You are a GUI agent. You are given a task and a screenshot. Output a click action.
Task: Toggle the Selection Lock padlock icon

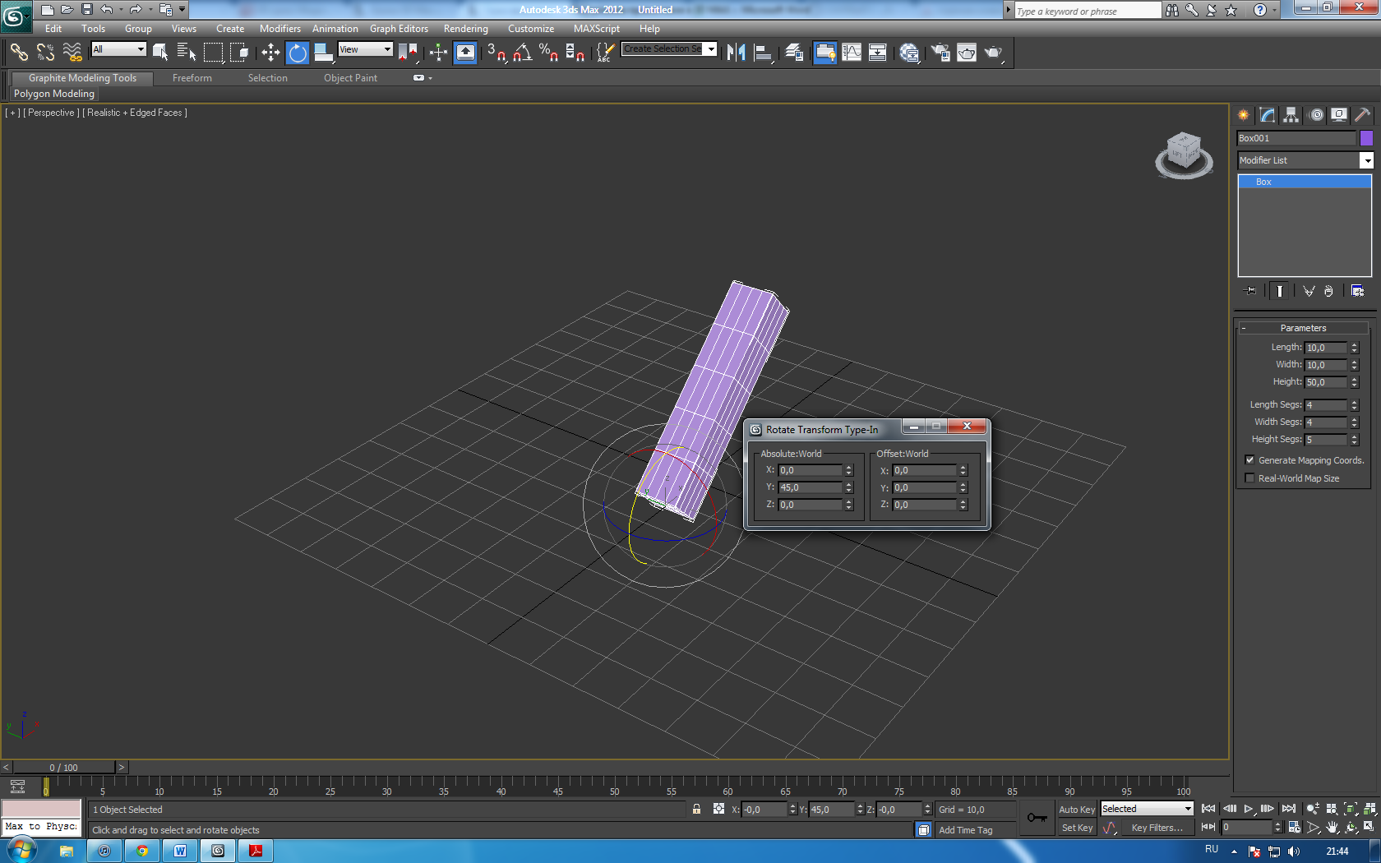[x=696, y=810]
